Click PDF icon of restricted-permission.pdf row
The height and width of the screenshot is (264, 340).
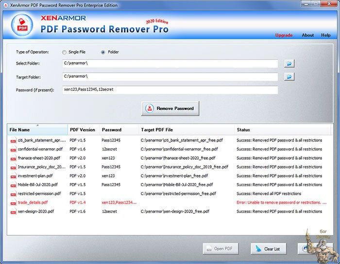[x=13, y=194]
